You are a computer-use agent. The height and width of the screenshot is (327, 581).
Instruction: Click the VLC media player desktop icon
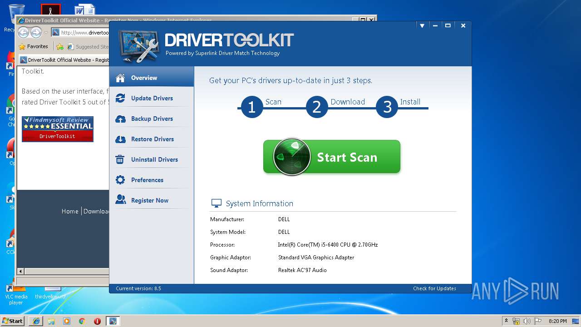tap(16, 294)
